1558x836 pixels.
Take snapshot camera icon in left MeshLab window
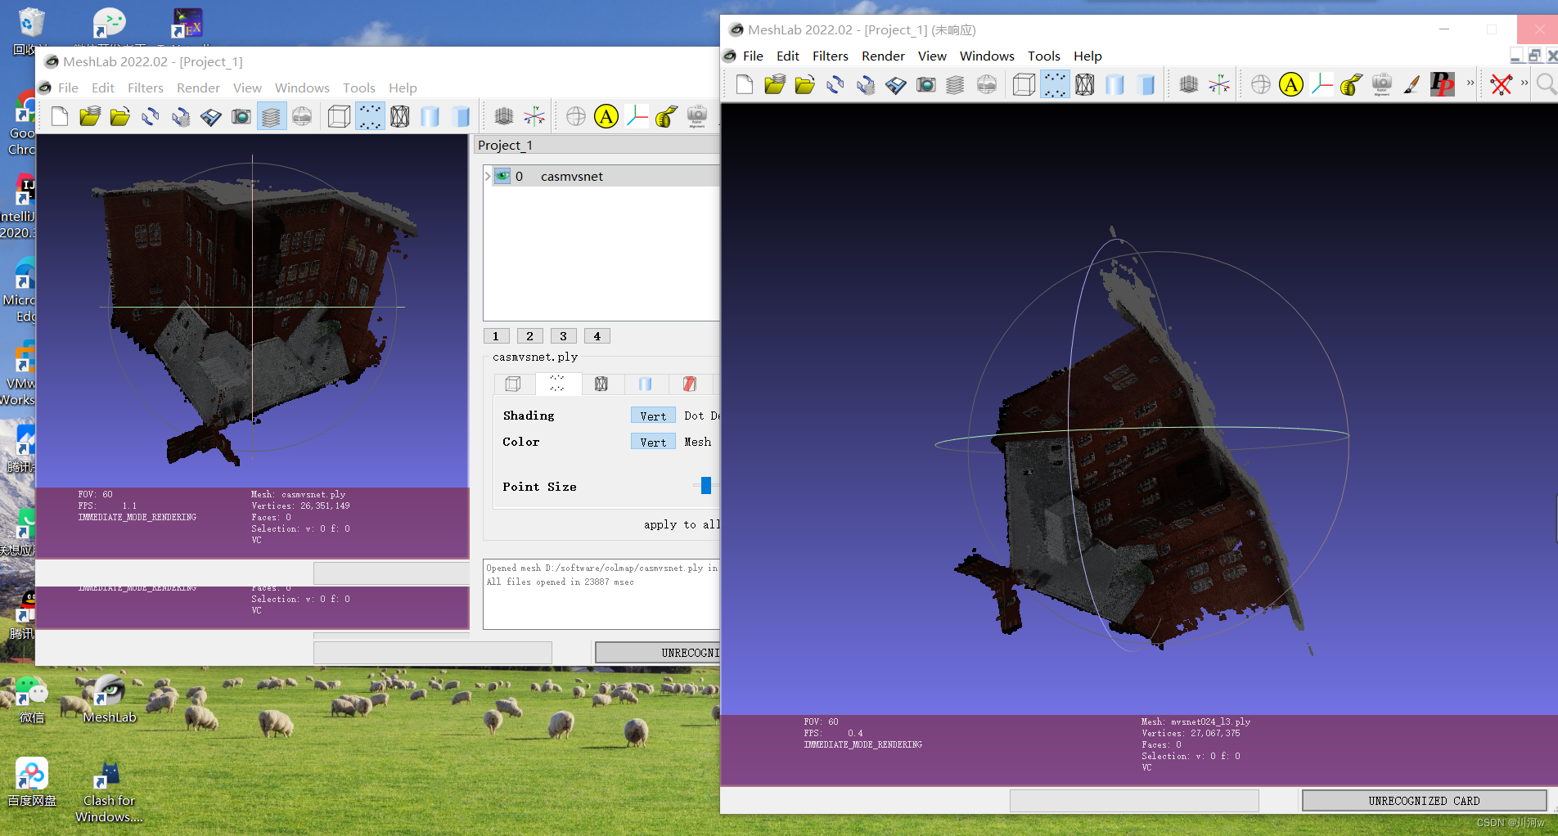241,117
